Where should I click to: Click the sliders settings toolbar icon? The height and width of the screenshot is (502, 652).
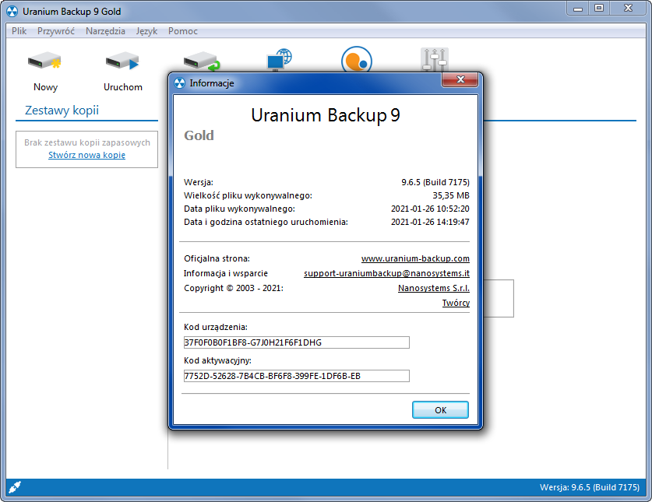coord(435,59)
